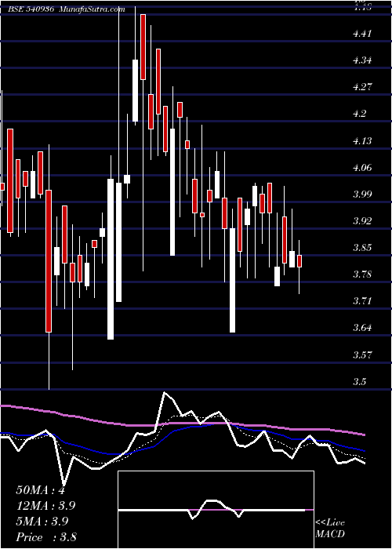
Task: Click the 50MA : 4 indicator text
Action: tap(41, 490)
